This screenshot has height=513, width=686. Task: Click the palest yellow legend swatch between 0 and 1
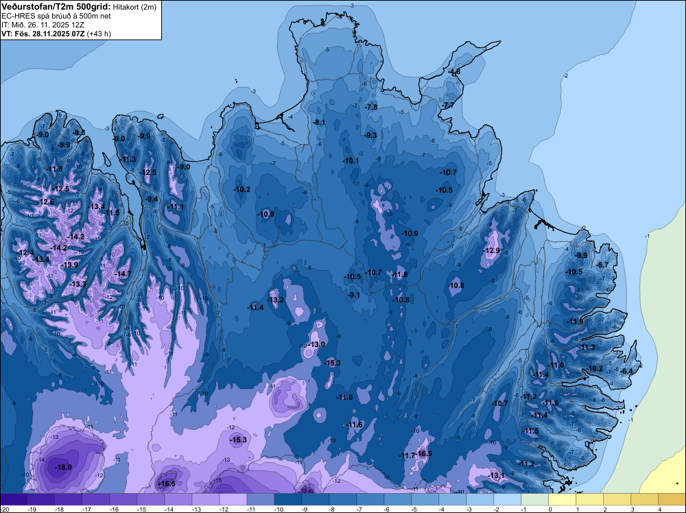coord(563,499)
